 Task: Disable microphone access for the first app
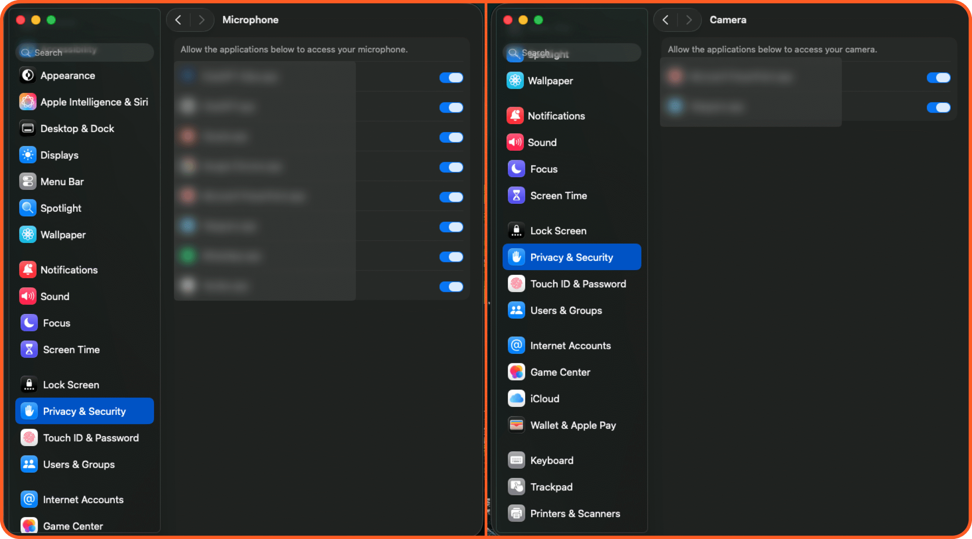click(451, 77)
